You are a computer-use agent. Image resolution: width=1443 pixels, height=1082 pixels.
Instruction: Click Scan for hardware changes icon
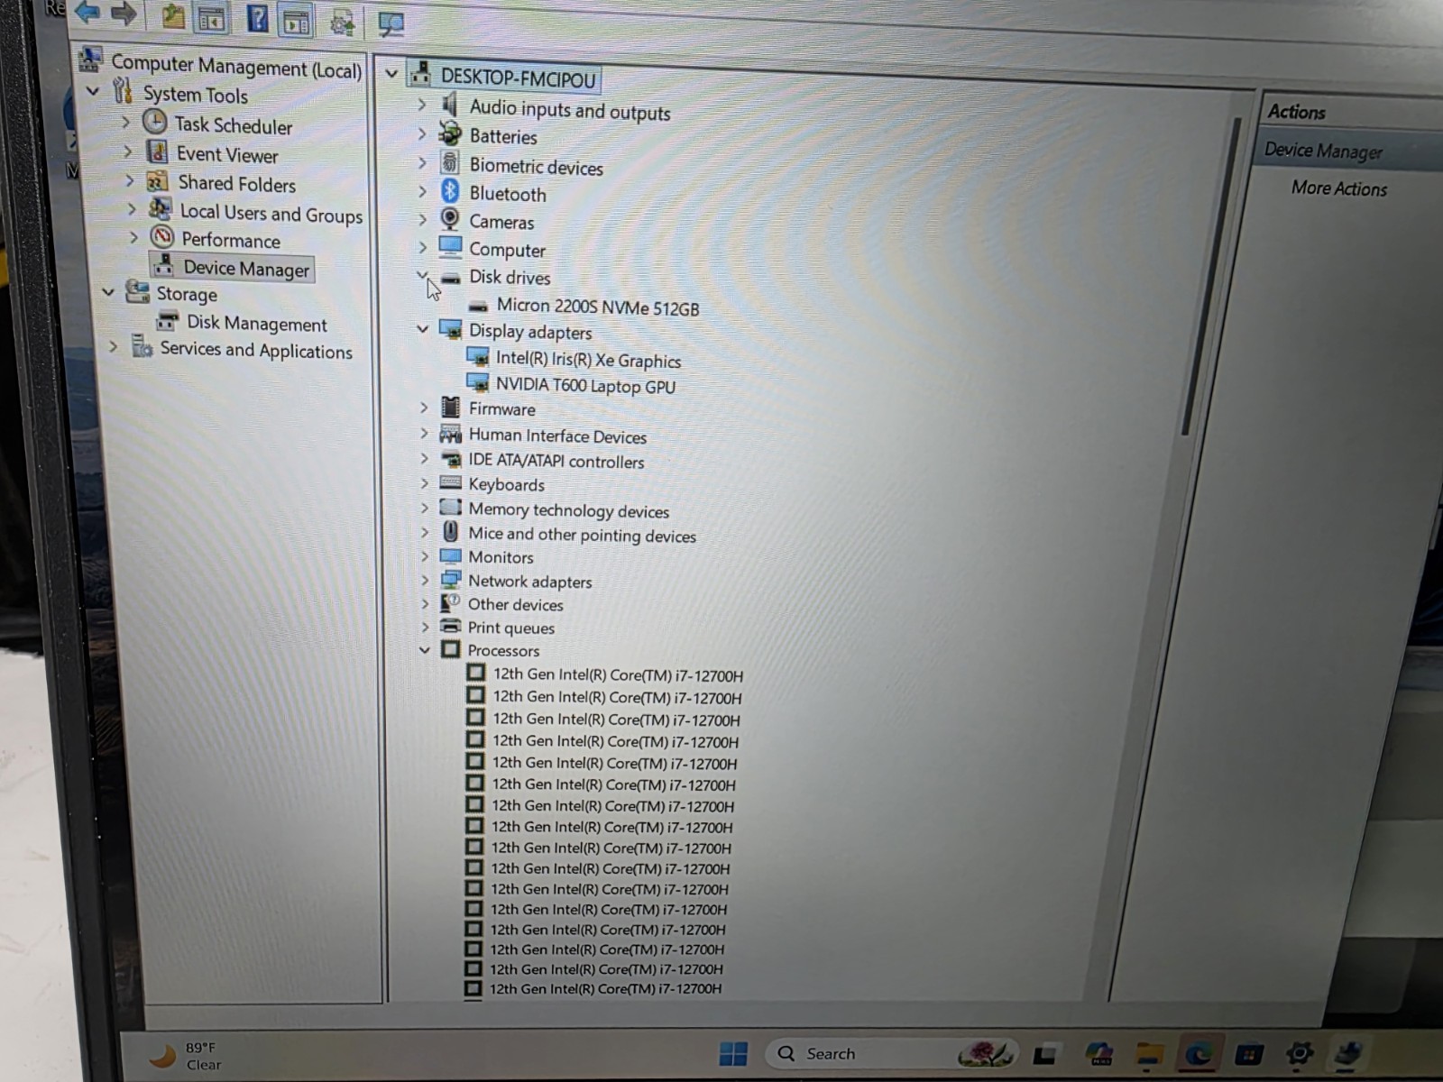pyautogui.click(x=390, y=24)
